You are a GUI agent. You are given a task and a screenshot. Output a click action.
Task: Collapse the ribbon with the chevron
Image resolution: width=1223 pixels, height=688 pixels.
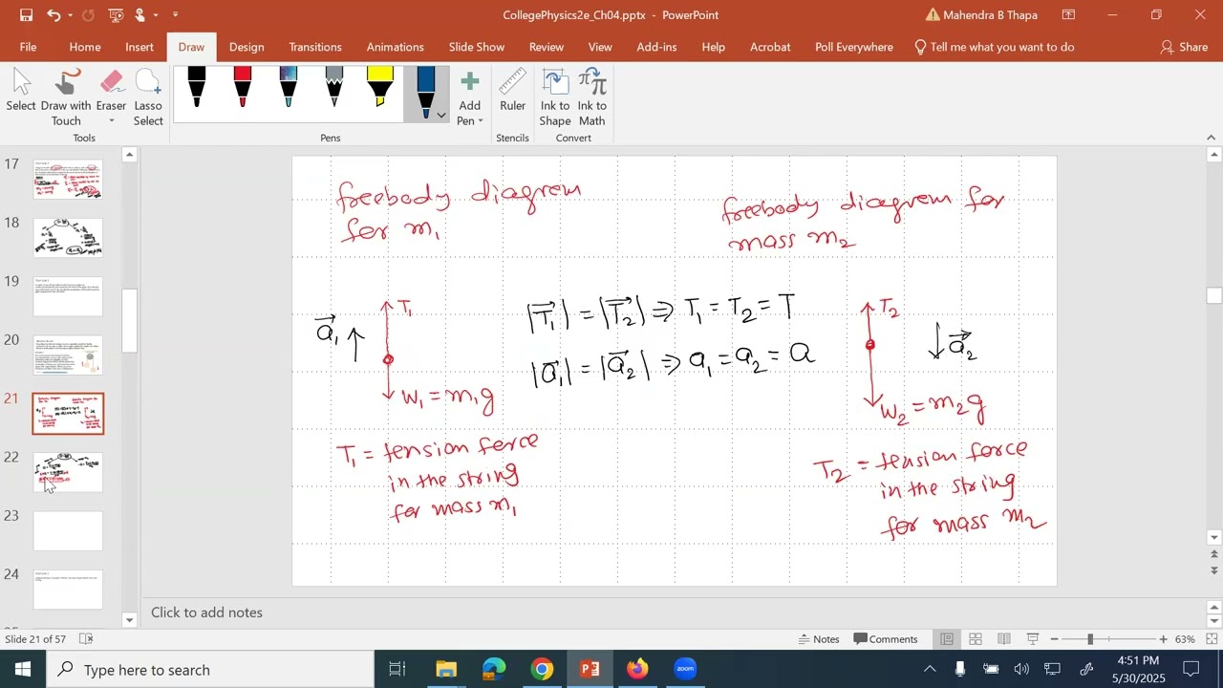[x=1212, y=138]
